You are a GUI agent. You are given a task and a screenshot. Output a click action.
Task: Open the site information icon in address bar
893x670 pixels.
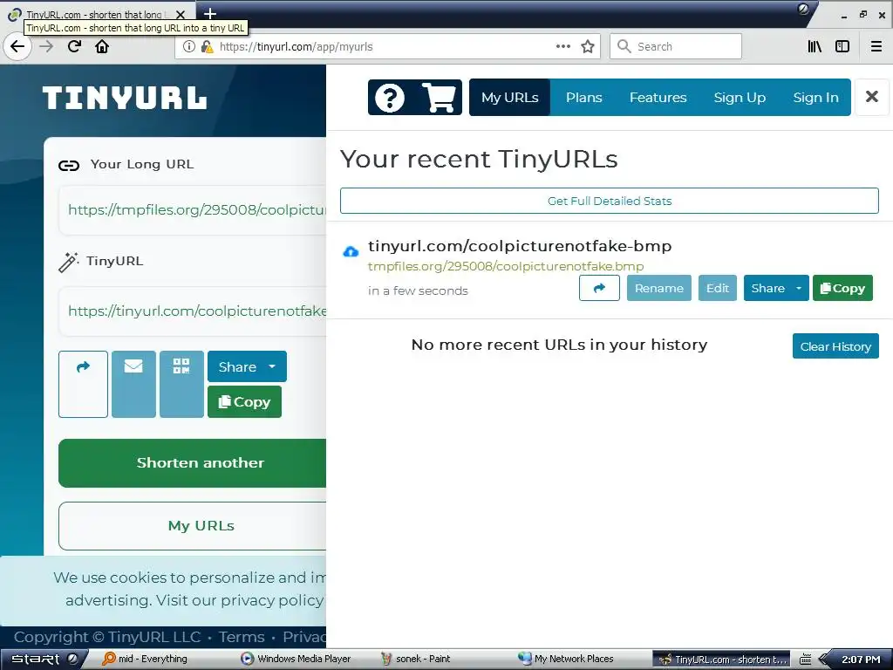point(189,47)
